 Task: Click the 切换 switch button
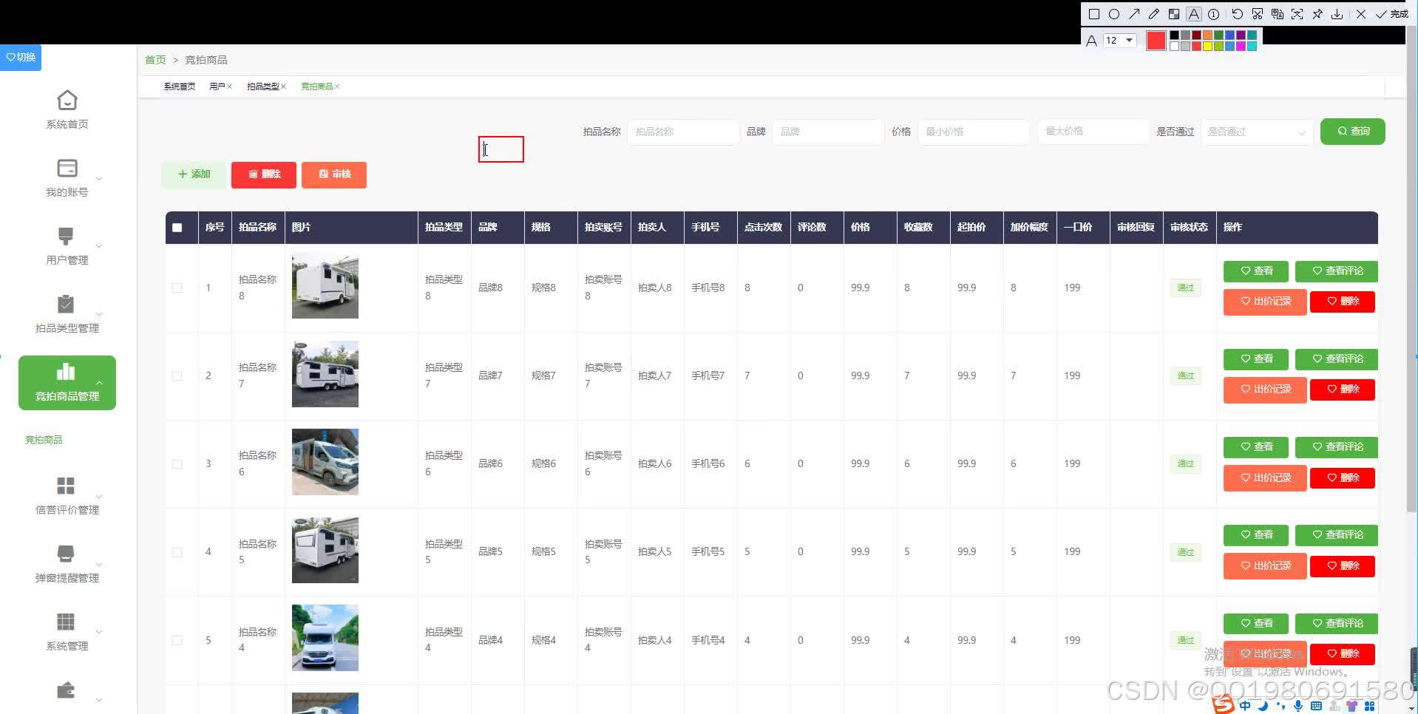tap(21, 58)
